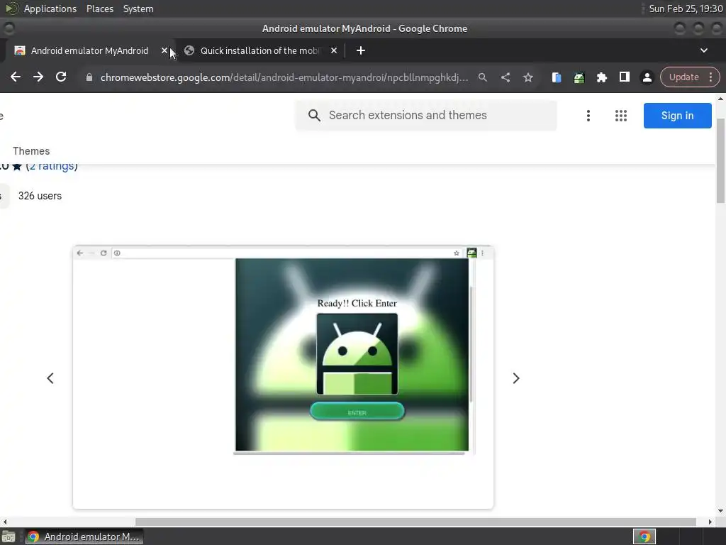Select the Android emulator taskbar window button
The height and width of the screenshot is (545, 726).
pyautogui.click(x=84, y=536)
